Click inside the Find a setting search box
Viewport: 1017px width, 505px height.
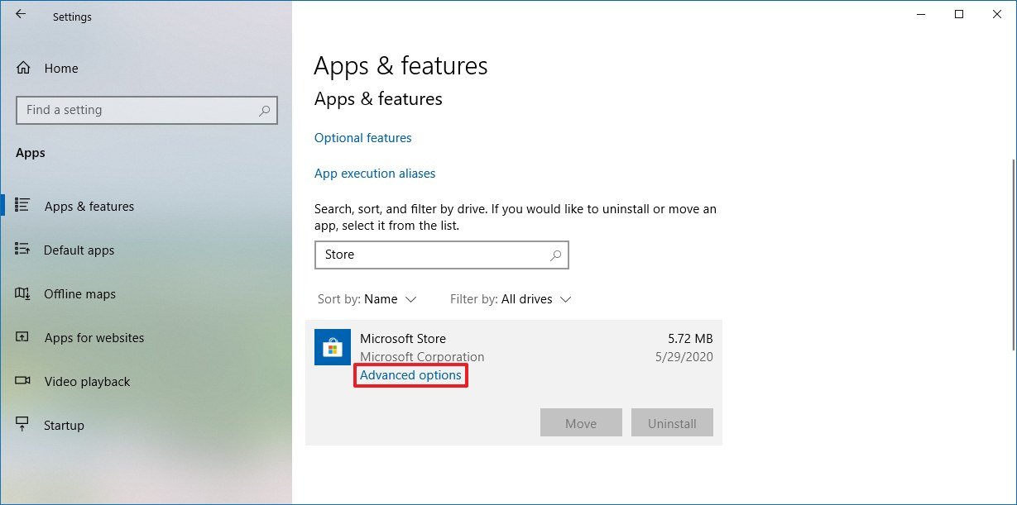point(146,110)
